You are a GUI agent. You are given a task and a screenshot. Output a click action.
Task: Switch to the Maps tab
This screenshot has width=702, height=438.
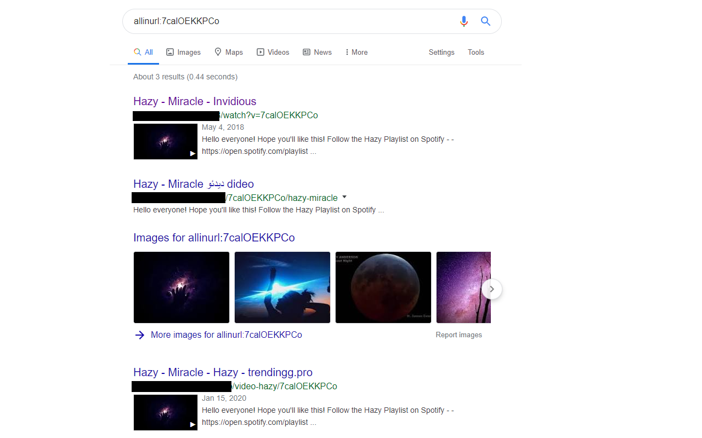tap(229, 53)
